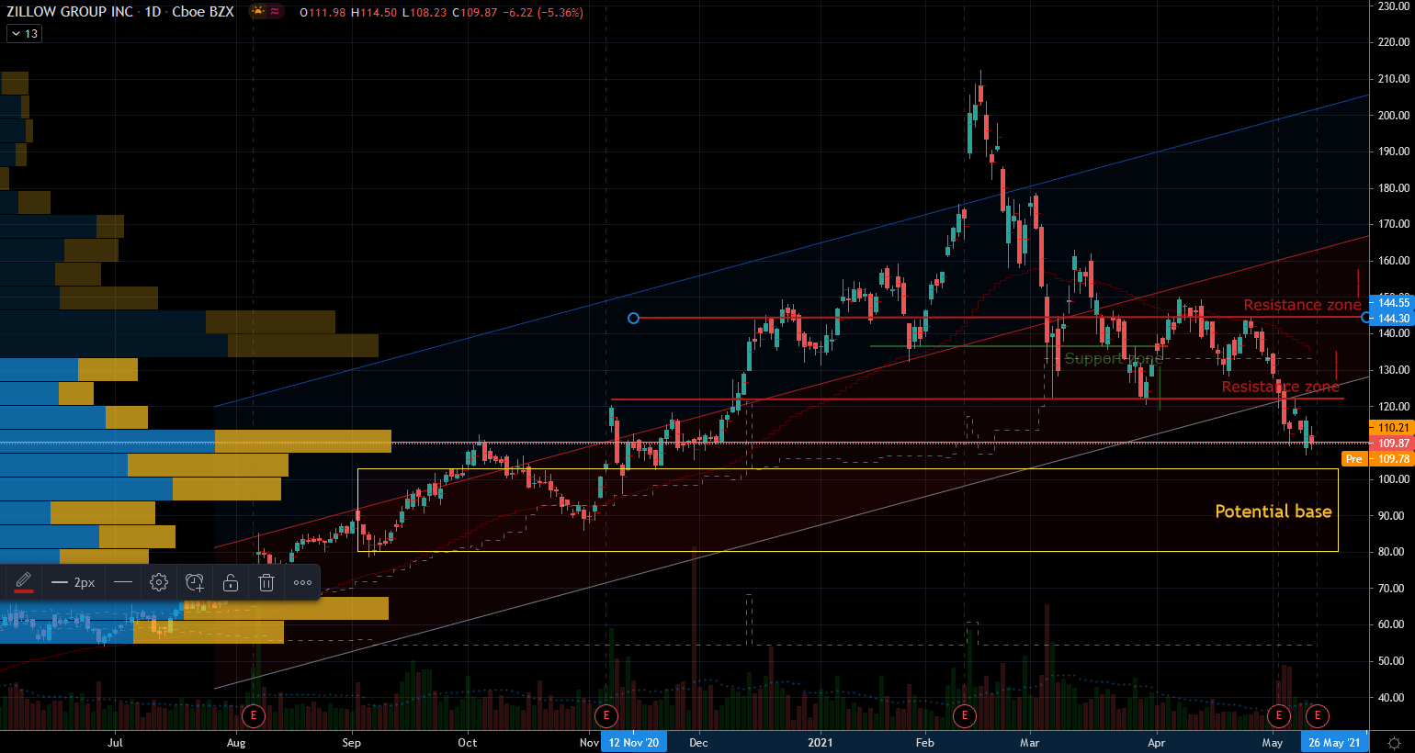Viewport: 1415px width, 753px height.
Task: Click the 144.30 price axis label
Action: click(x=1394, y=318)
